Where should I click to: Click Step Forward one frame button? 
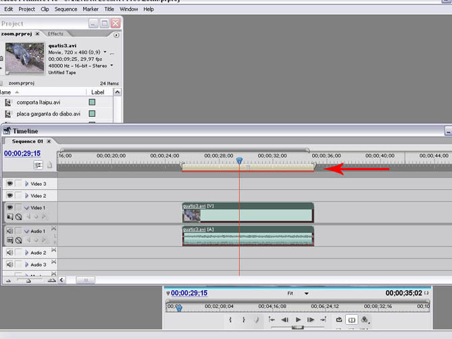(x=311, y=319)
